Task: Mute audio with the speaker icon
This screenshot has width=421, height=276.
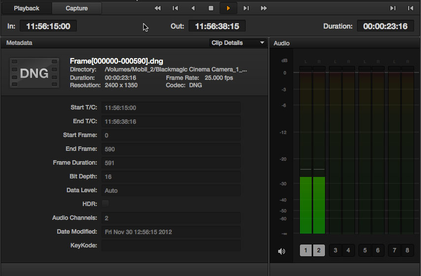Action: pos(282,251)
